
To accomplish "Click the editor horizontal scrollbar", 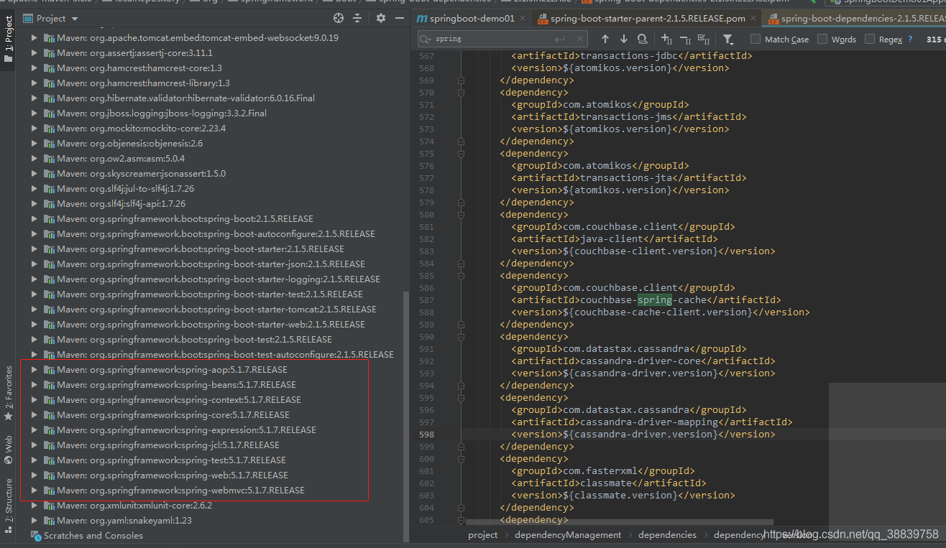I will click(x=619, y=522).
